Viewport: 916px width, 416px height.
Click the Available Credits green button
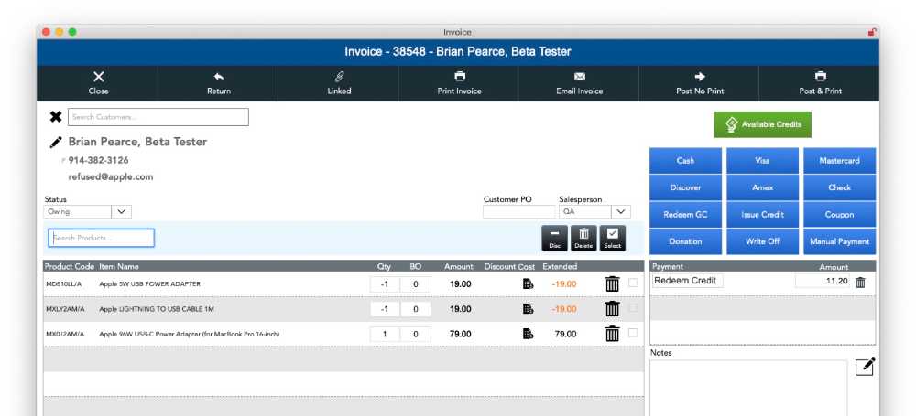tap(762, 124)
